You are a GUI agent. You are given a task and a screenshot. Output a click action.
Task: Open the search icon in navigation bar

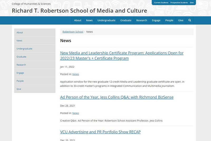[x=190, y=20]
